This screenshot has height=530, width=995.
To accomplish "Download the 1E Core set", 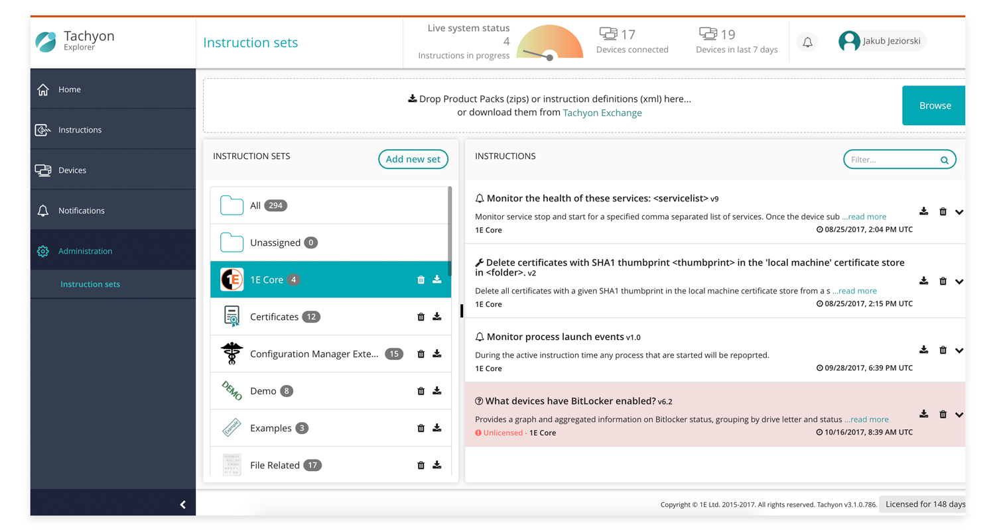I will [437, 280].
